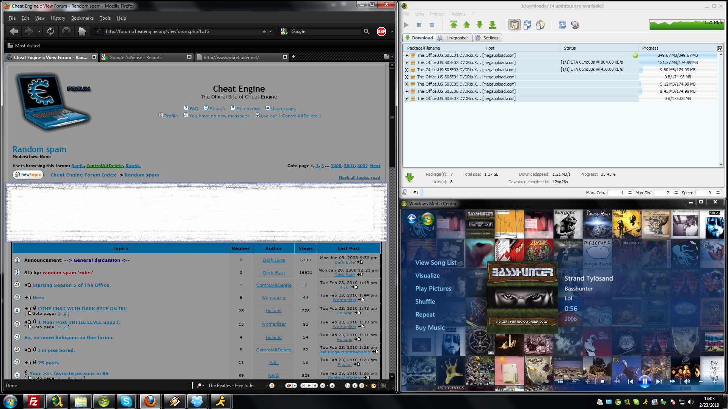728x409 pixels.
Task: Open Winamp from the taskbar
Action: pyautogui.click(x=174, y=401)
